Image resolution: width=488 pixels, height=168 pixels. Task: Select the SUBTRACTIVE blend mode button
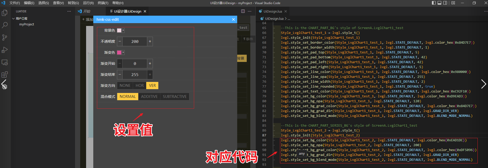coord(175,97)
